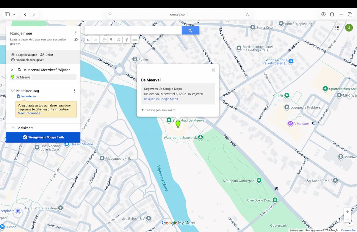The width and height of the screenshot is (357, 232).
Task: Click the blue search button
Action: click(190, 30)
